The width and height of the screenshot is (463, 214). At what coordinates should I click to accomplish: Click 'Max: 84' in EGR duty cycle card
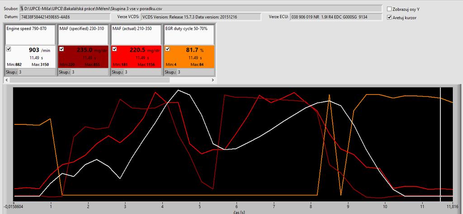point(196,64)
